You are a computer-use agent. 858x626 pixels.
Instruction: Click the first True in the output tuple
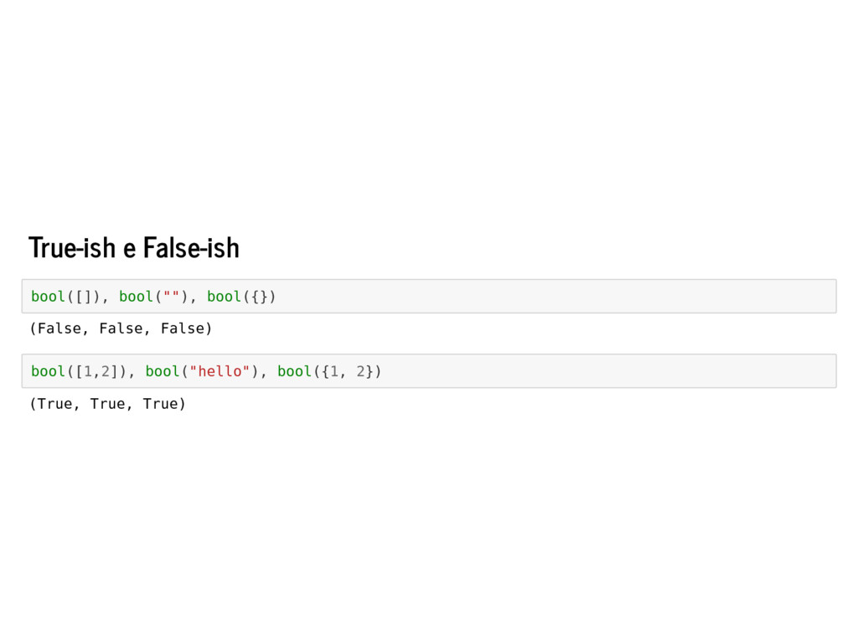[55, 404]
